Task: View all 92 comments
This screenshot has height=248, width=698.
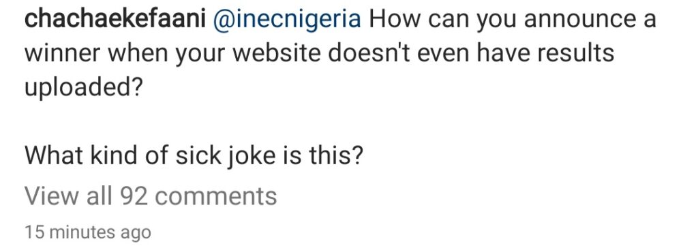Action: [151, 196]
